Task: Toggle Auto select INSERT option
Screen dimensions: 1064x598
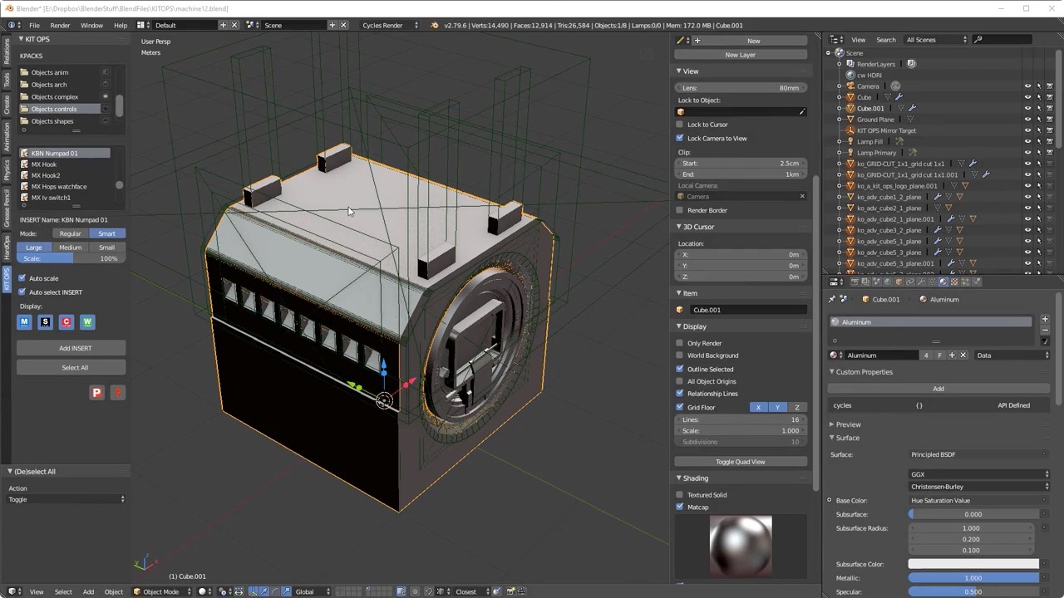Action: click(22, 292)
